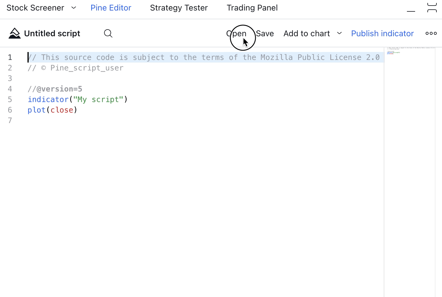Expand the Add to chart dropdown chevron

coord(339,33)
